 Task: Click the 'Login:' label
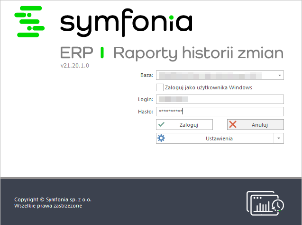(146, 99)
